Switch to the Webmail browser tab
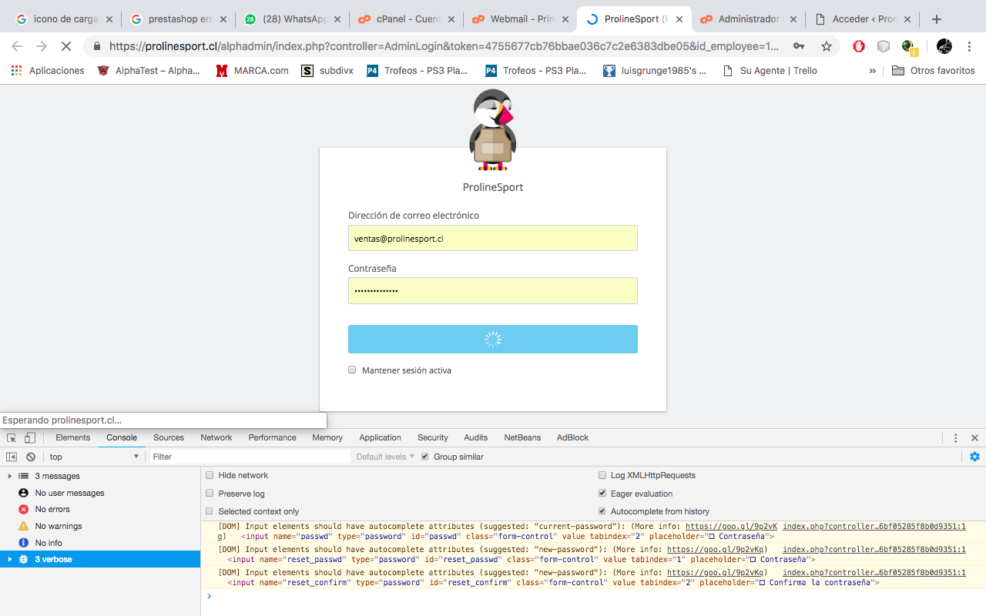Screen dimensions: 986x616 tap(519, 19)
